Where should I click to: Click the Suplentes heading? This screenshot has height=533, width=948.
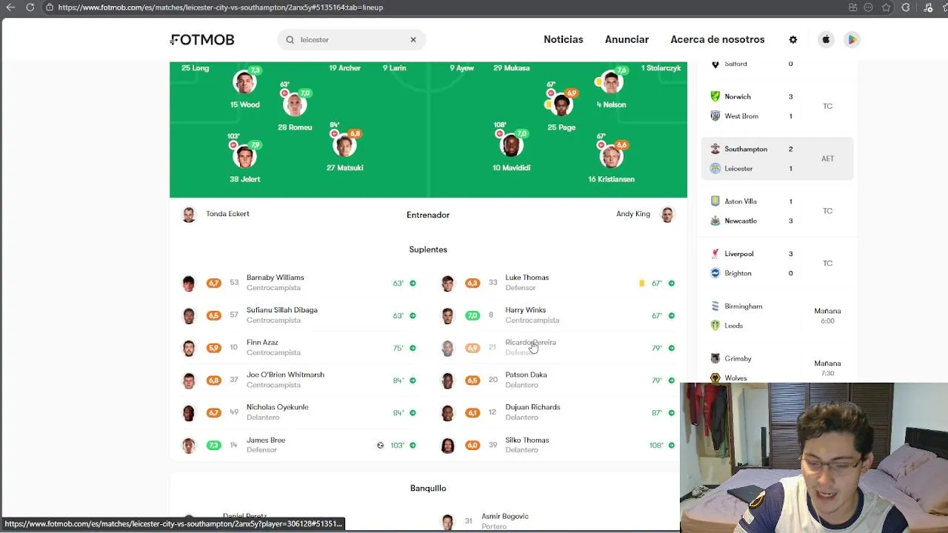428,249
